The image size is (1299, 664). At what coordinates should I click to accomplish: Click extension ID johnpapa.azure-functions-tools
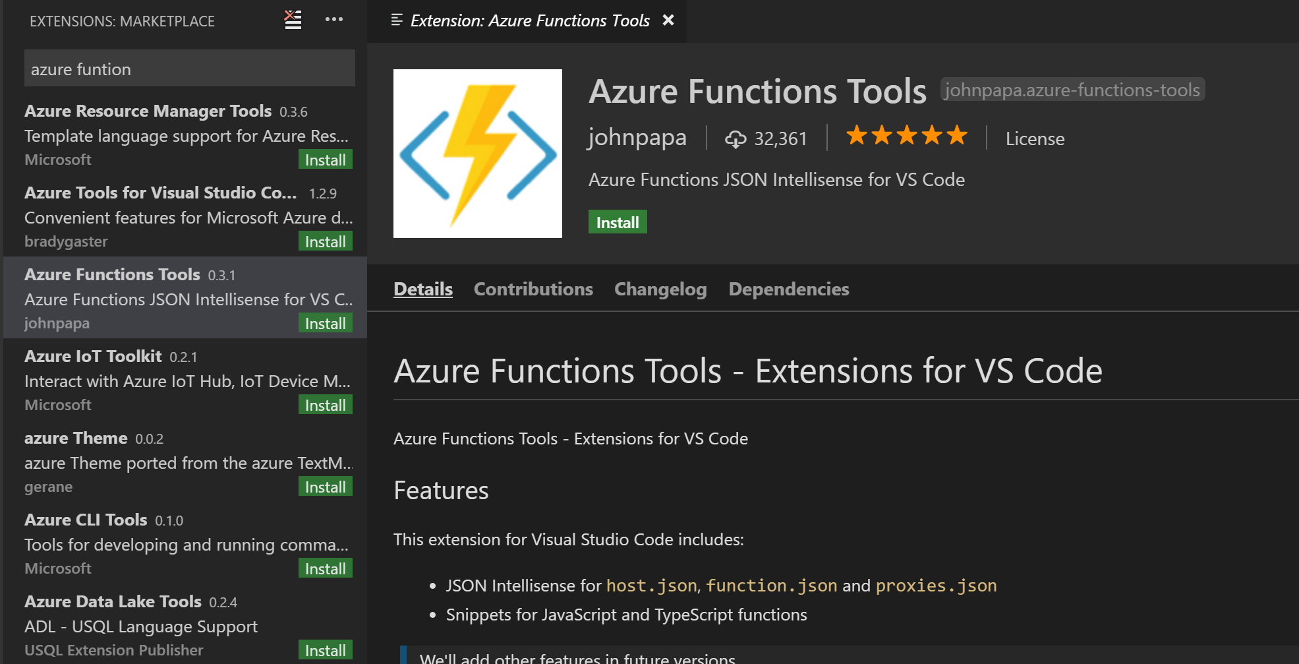tap(1072, 90)
